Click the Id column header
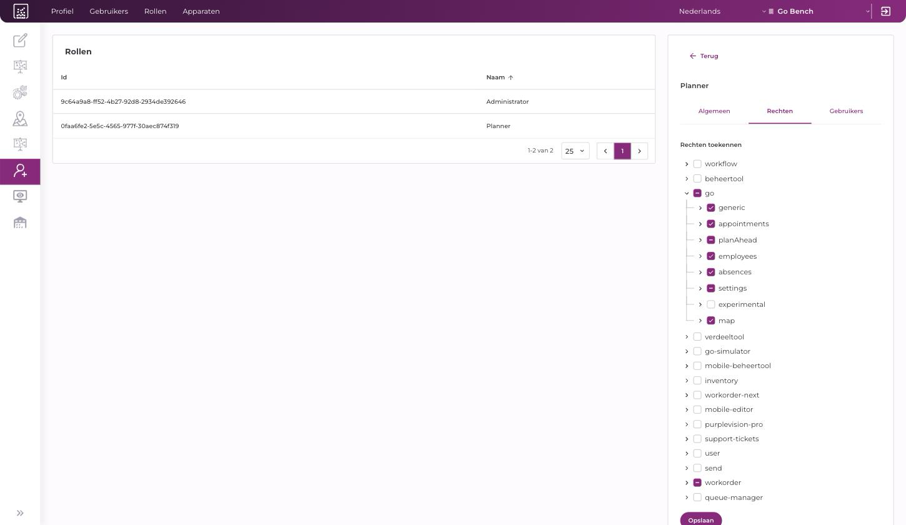The height and width of the screenshot is (525, 906). pyautogui.click(x=64, y=77)
